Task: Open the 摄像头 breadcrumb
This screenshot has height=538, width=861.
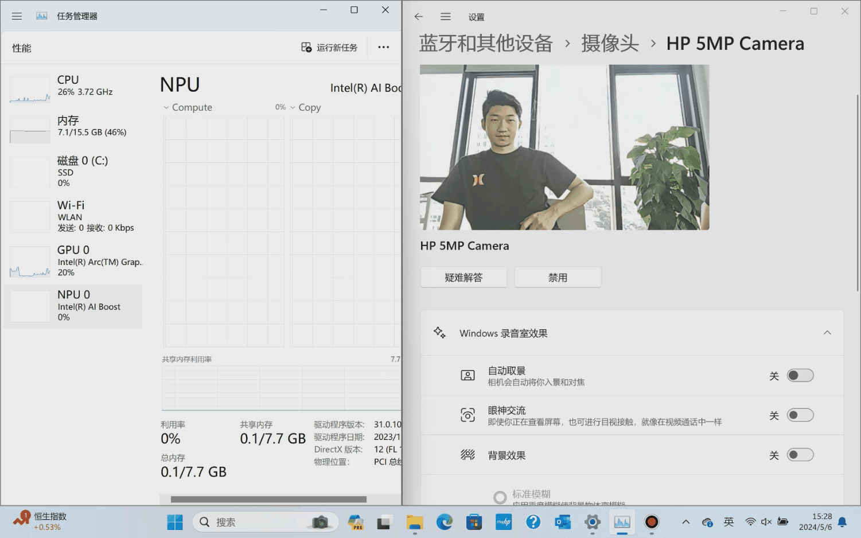Action: coord(610,44)
